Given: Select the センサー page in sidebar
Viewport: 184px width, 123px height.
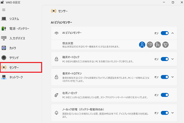Looking at the screenshot, I should click(x=21, y=67).
